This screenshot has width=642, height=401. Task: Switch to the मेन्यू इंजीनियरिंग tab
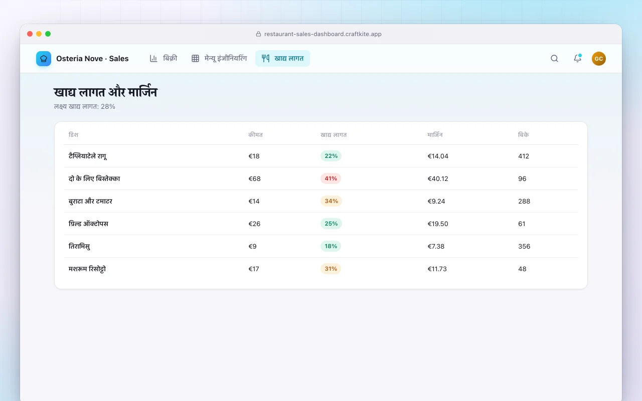[219, 59]
